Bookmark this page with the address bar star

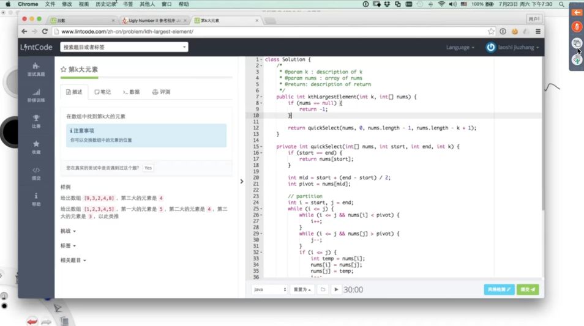[492, 31]
